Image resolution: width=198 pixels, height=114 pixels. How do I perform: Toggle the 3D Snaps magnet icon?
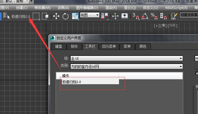[x=136, y=16]
